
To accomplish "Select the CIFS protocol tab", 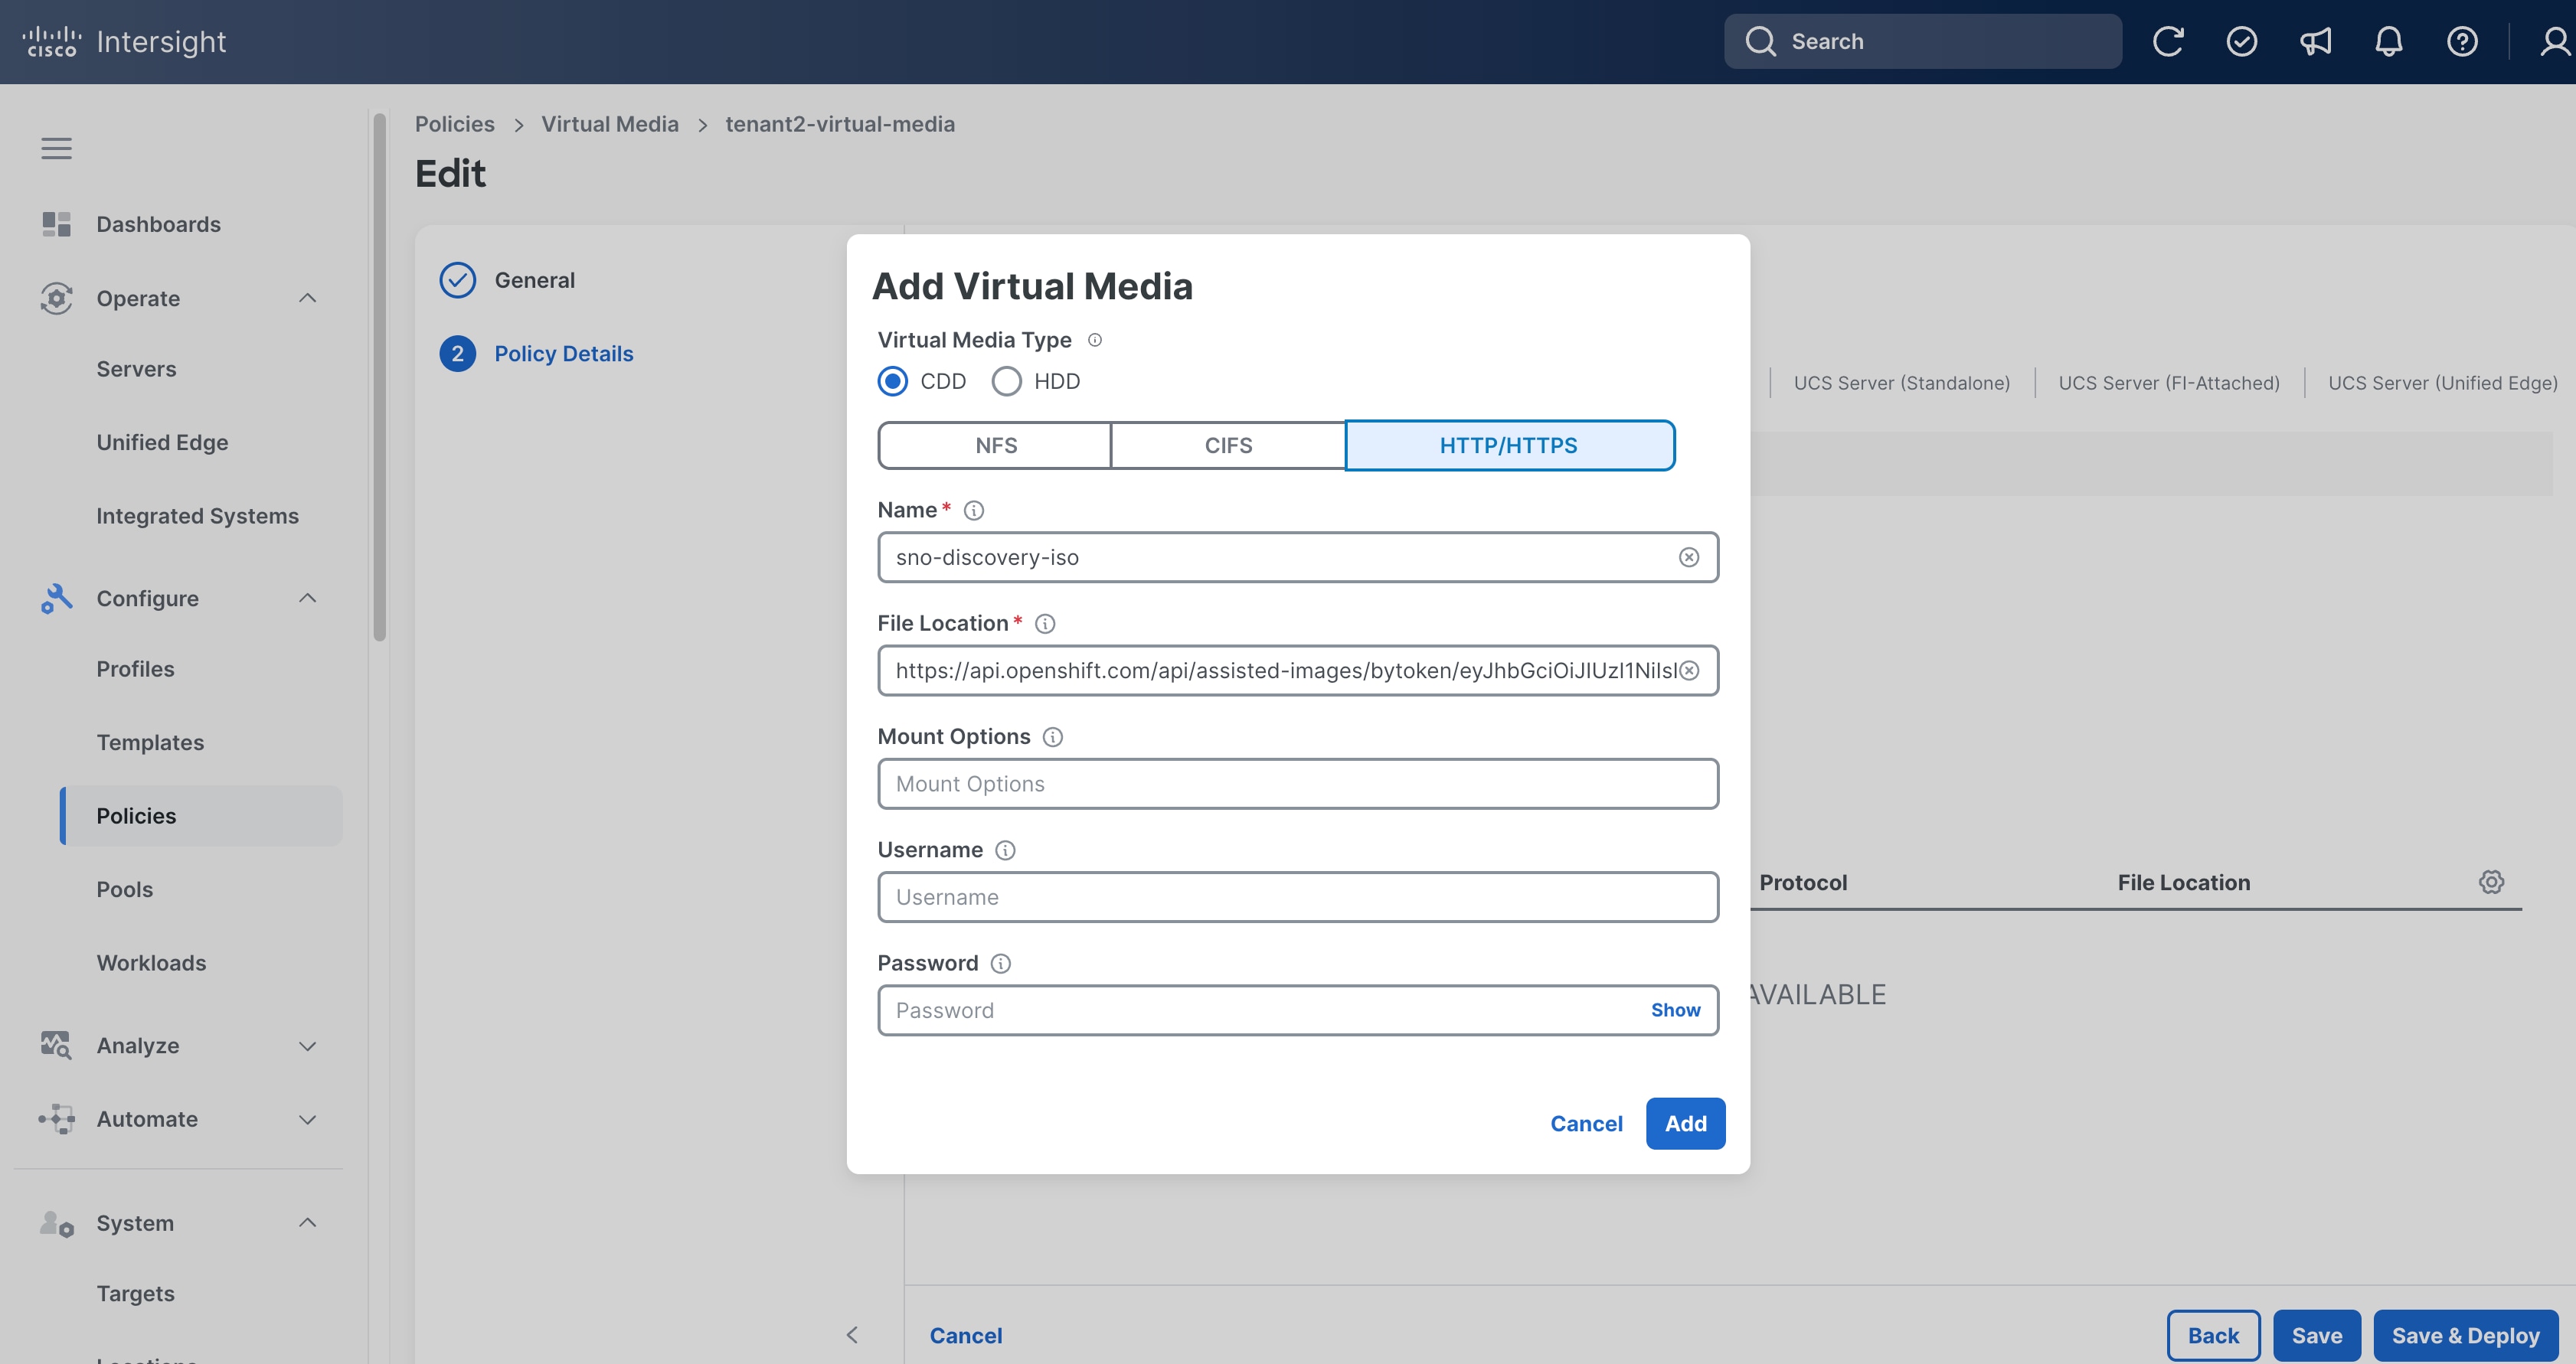I will [1228, 445].
